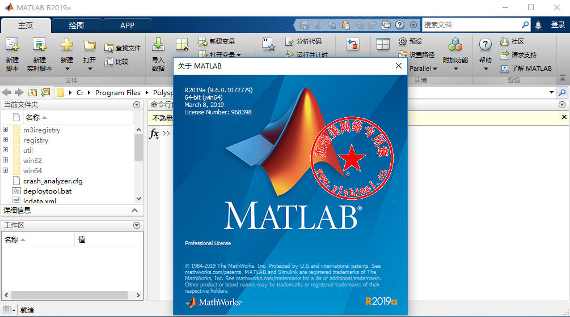Open Command Window actions menu
This screenshot has height=317, width=570.
click(x=562, y=105)
